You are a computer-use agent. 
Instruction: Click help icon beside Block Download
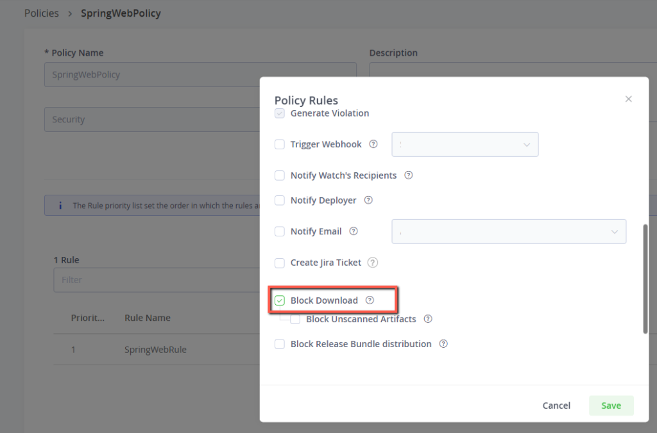coord(370,300)
